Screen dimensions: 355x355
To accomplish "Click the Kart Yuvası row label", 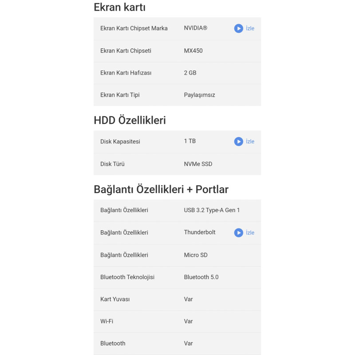I will point(115,299).
